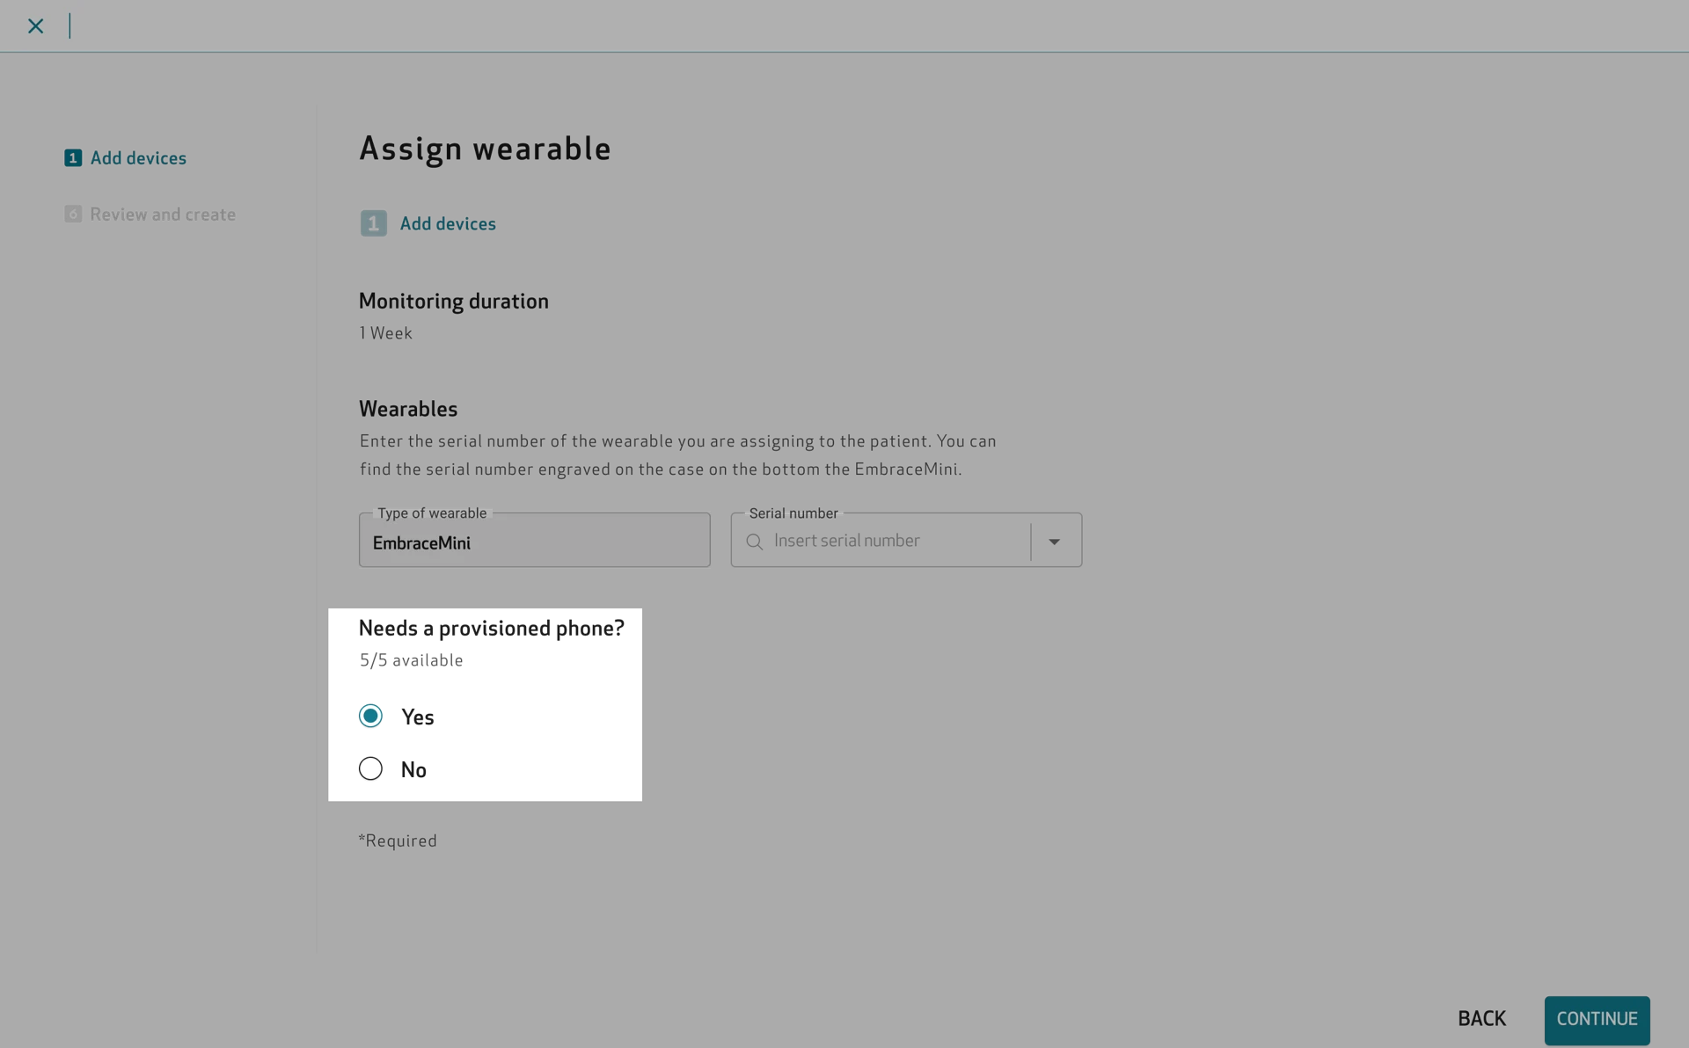The height and width of the screenshot is (1048, 1689).
Task: Click the 1 Week monitoring duration value
Action: (385, 333)
